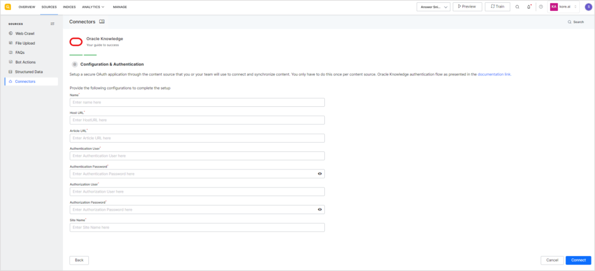Focus the Article URL input field

coord(197,138)
